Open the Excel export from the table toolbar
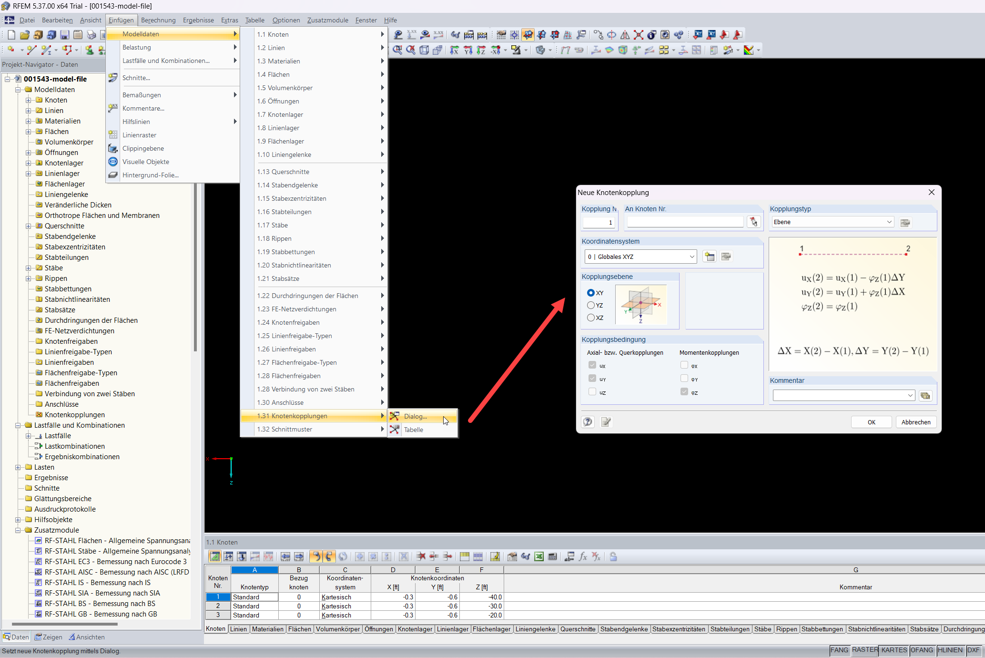The image size is (985, 658). tap(539, 556)
